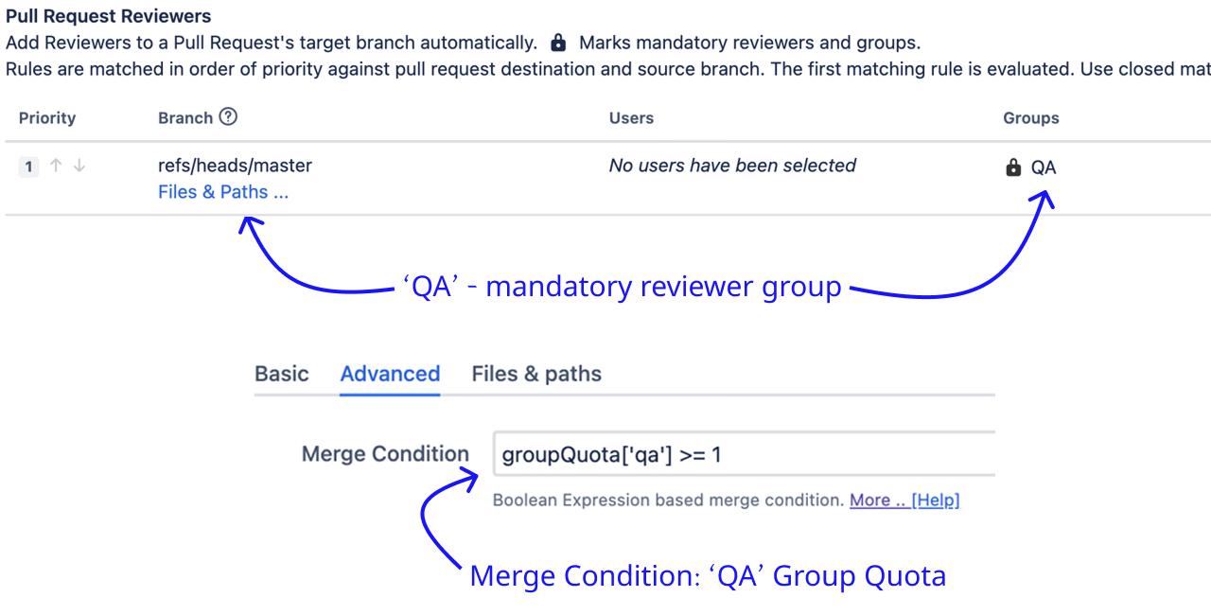Click the 'No users have been selected' cell
This screenshot has width=1211, height=615.
(x=732, y=166)
